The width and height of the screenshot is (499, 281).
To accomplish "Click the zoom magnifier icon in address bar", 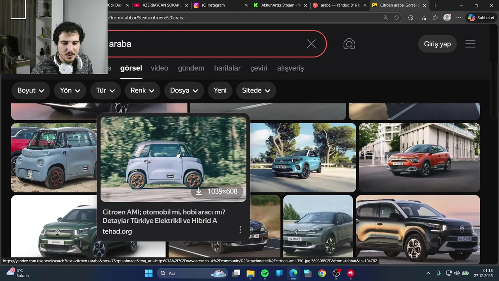I will click(386, 18).
